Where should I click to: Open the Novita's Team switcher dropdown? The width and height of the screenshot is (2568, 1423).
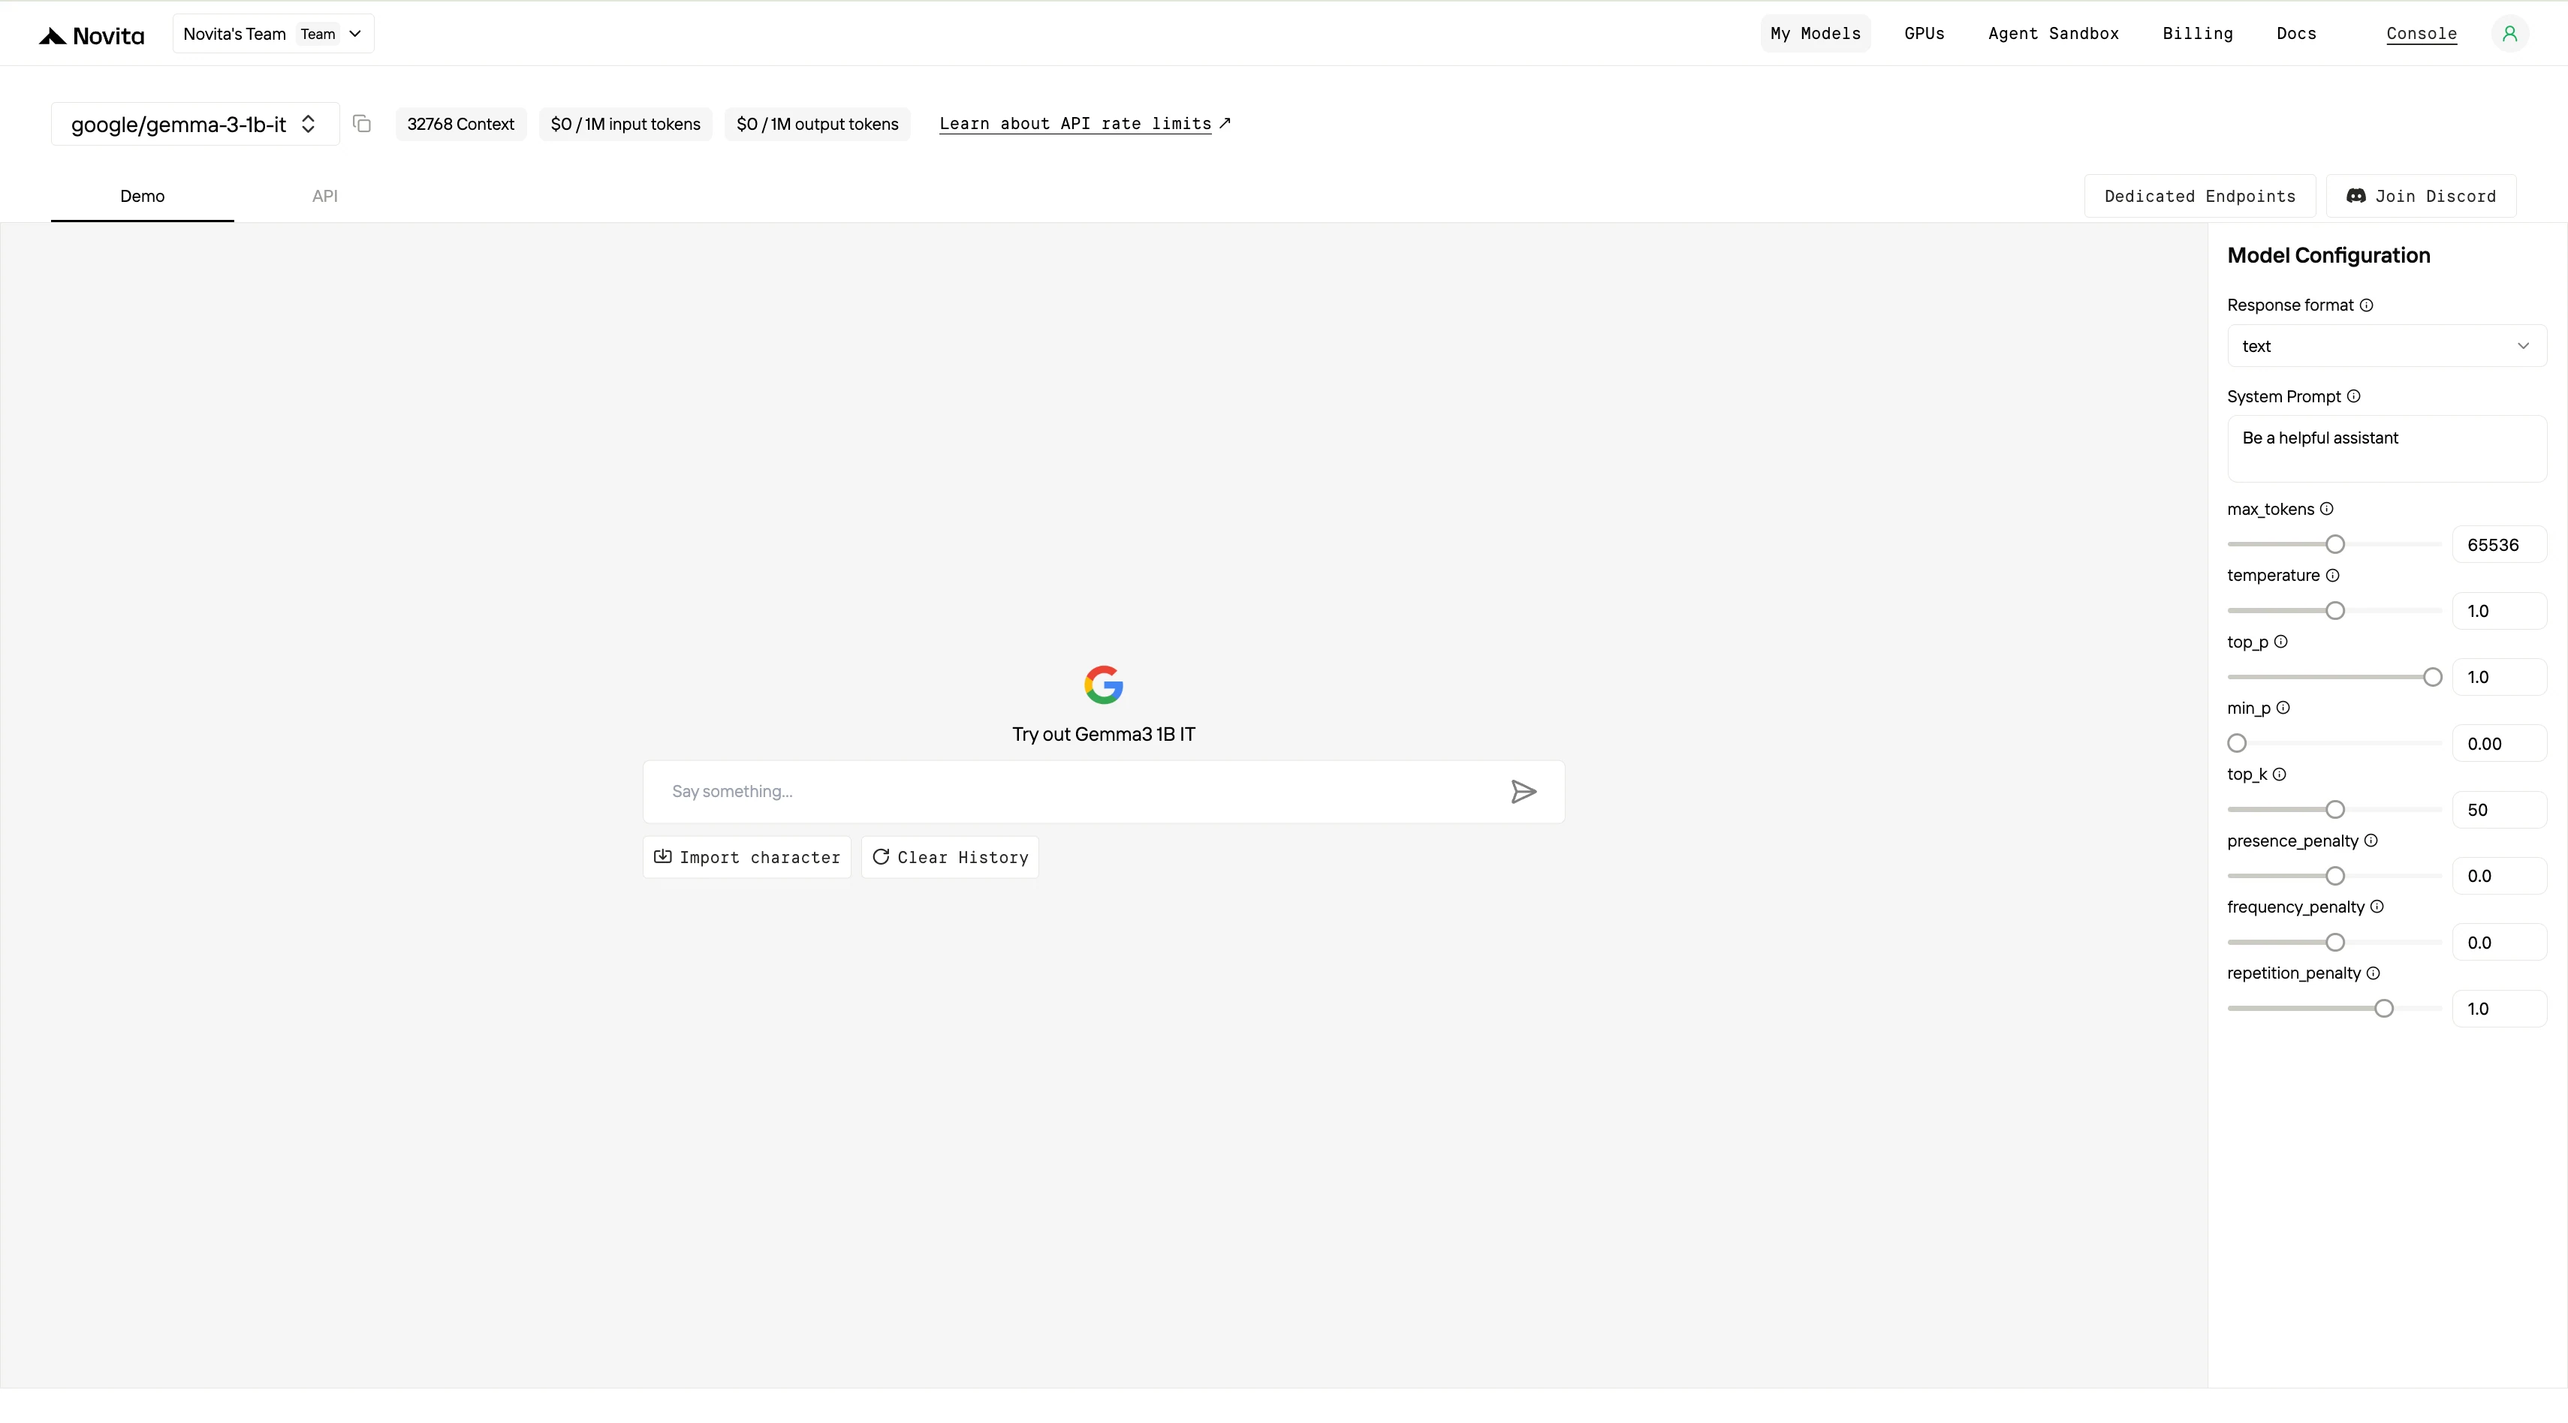pos(273,34)
